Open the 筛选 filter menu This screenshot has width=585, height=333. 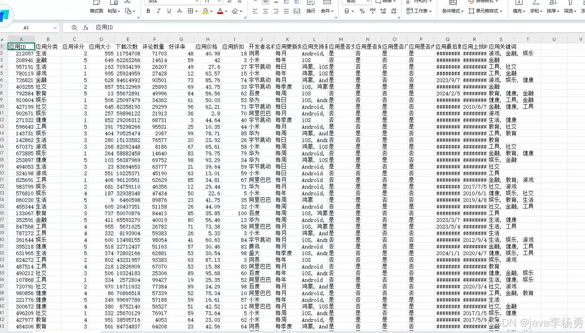pyautogui.click(x=570, y=11)
